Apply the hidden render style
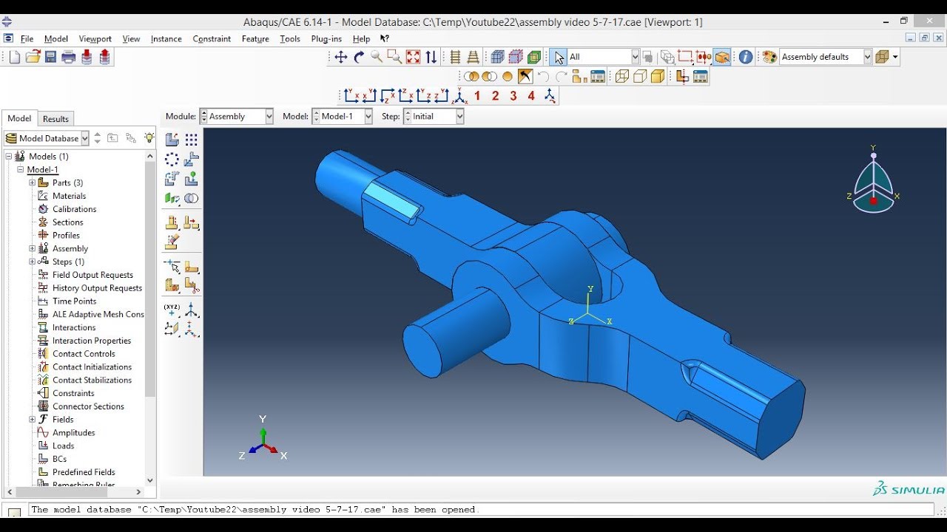Image resolution: width=947 pixels, height=532 pixels. pos(640,76)
